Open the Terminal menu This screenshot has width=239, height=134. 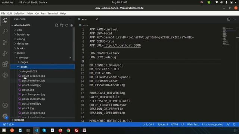click(53, 13)
